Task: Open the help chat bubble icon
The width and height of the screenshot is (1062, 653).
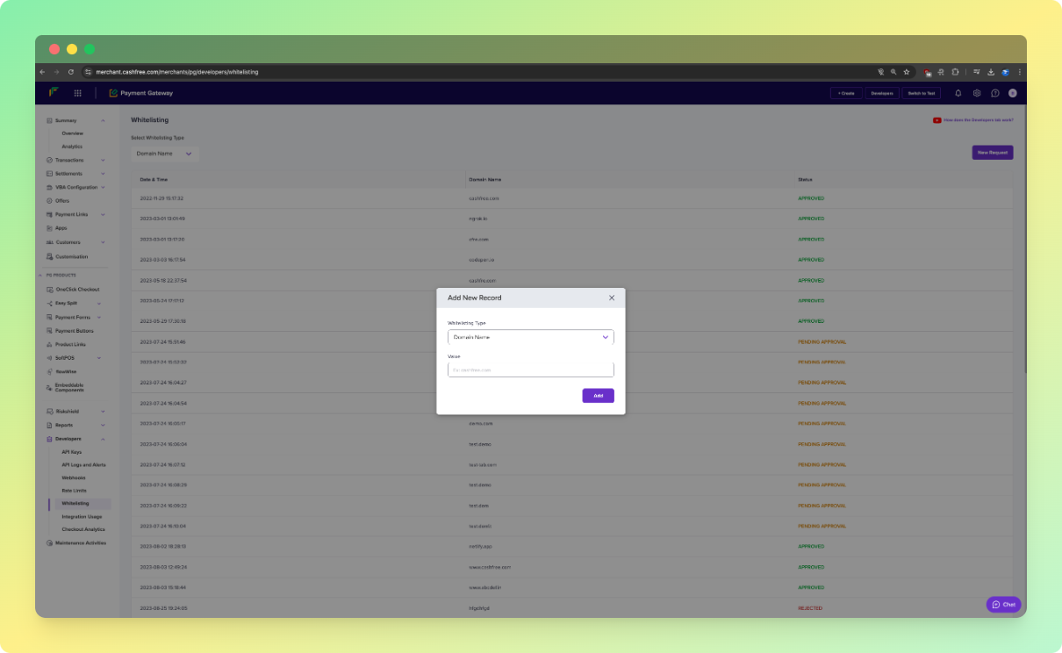Action: (x=995, y=93)
